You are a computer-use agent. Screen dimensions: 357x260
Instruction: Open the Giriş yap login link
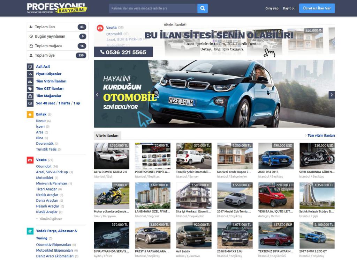(x=272, y=8)
